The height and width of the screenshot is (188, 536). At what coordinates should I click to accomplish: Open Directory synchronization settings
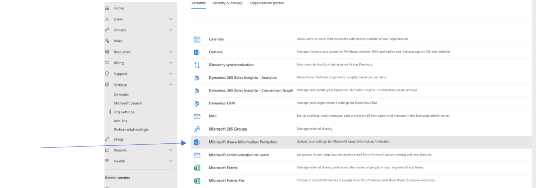(231, 65)
